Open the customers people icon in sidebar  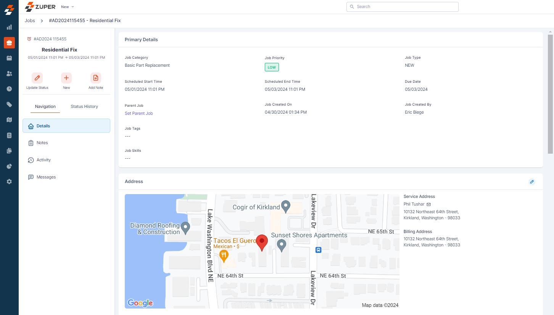point(9,74)
